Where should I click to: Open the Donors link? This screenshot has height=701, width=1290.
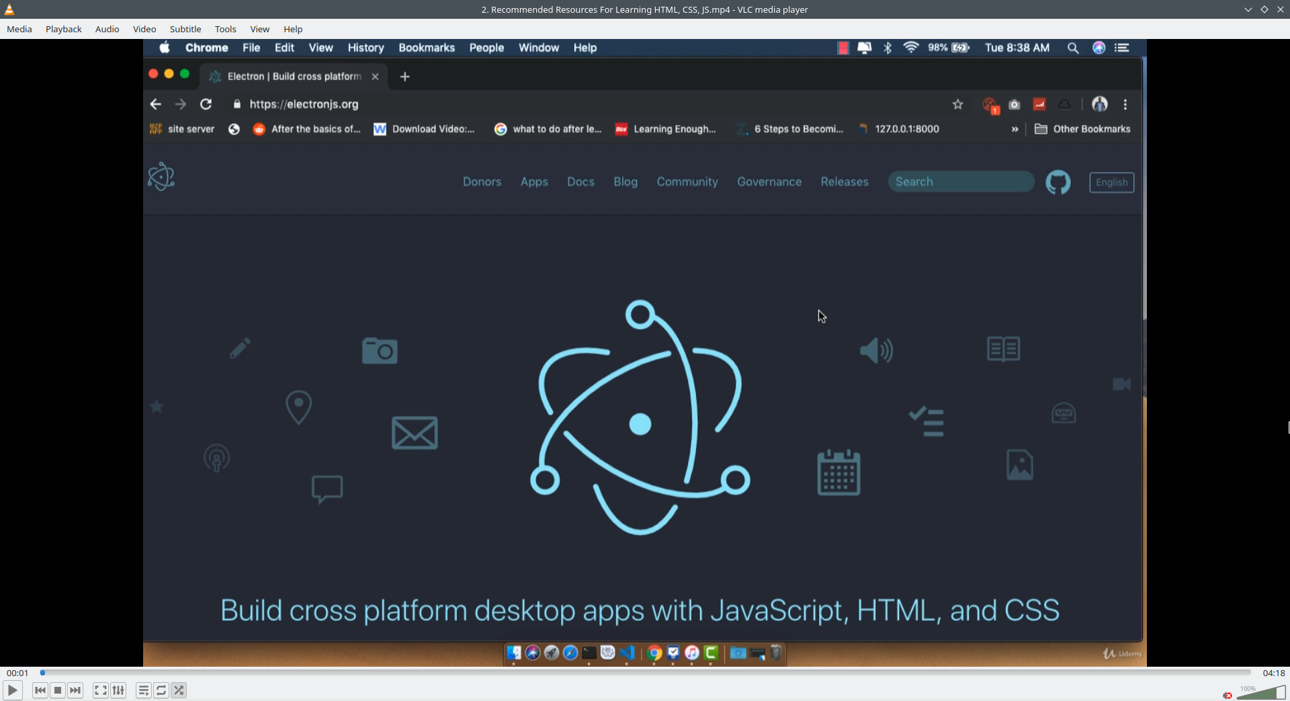[x=482, y=181]
